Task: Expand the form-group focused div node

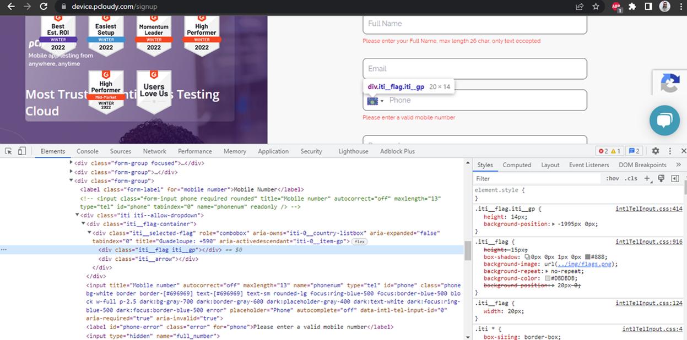Action: [x=71, y=163]
